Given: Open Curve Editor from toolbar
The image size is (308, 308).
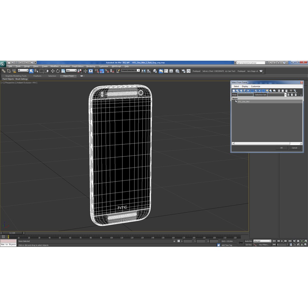Looking at the screenshot, I should [x=166, y=71].
